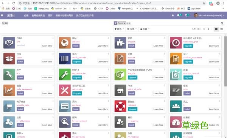This screenshot has height=138, width=227.
Task: Open the activities clock icon
Action: [x=187, y=15]
